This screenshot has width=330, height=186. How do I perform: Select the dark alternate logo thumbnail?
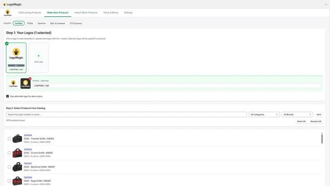(26, 83)
